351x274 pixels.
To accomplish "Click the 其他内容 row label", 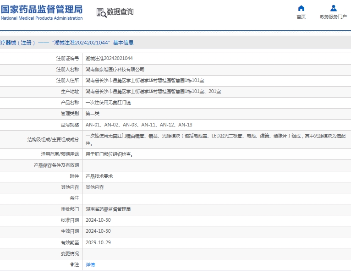I will click(x=70, y=187).
